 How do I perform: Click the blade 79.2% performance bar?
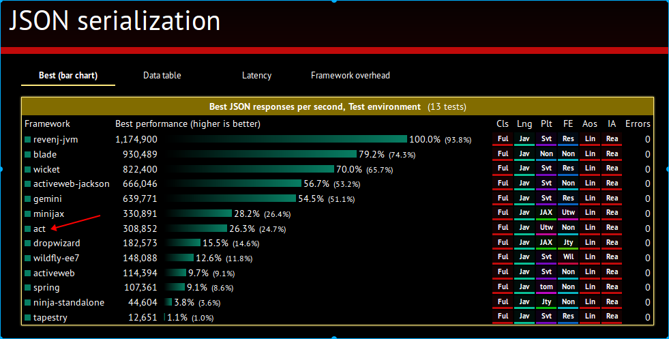click(x=262, y=154)
